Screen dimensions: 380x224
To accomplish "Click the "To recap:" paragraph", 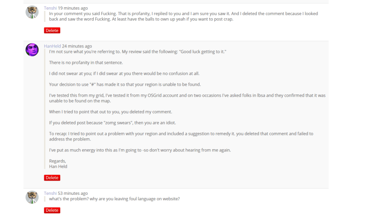I will coord(181,136).
